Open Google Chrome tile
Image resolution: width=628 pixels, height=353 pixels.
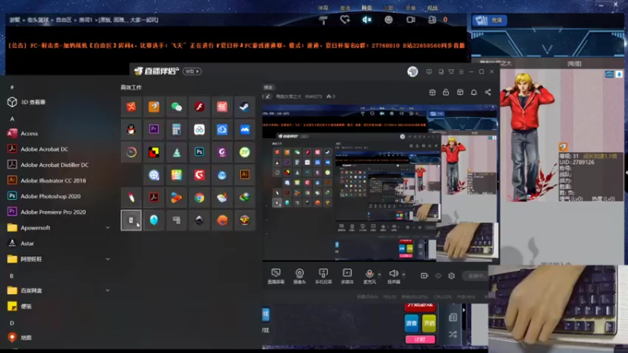pyautogui.click(x=199, y=198)
